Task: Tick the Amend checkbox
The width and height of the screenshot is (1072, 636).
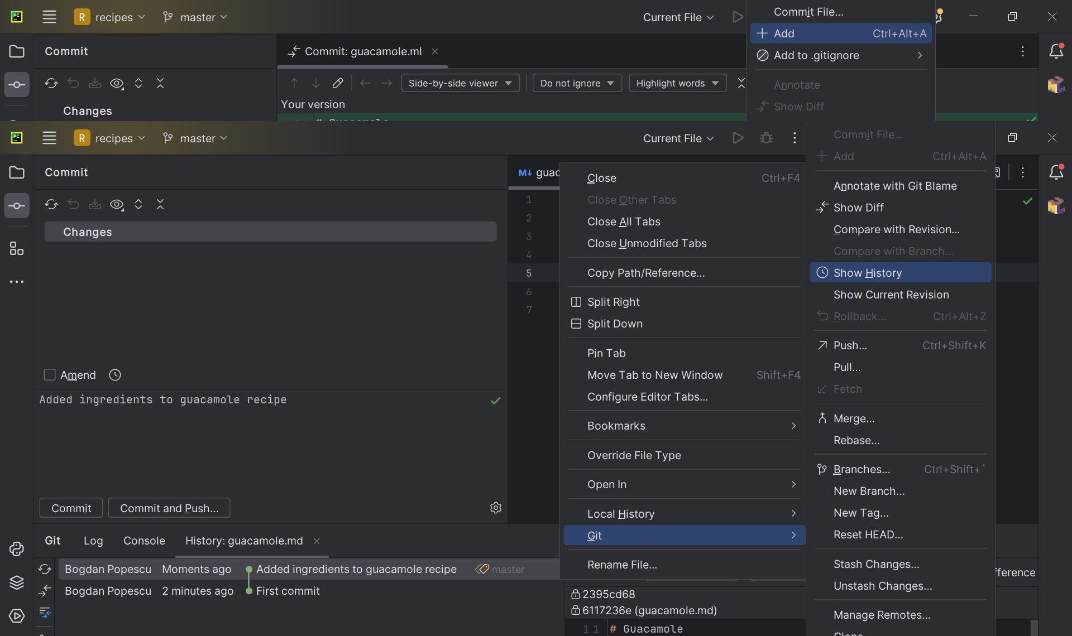Action: click(x=50, y=375)
